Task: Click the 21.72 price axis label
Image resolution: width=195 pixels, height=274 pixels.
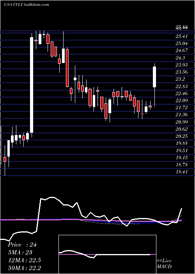Action: 181,108
